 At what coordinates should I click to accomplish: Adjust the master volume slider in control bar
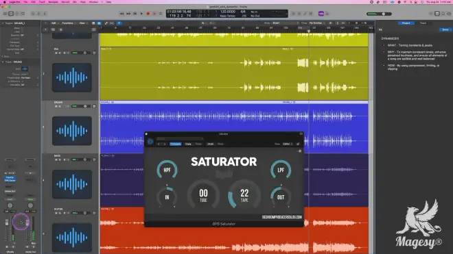click(379, 14)
